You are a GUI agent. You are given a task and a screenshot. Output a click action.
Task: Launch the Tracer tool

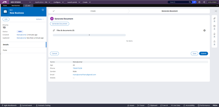[141, 106]
